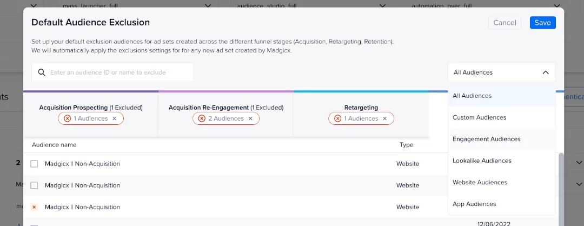The width and height of the screenshot is (584, 226).
Task: Save the default audience exclusion settings
Action: coord(543,23)
